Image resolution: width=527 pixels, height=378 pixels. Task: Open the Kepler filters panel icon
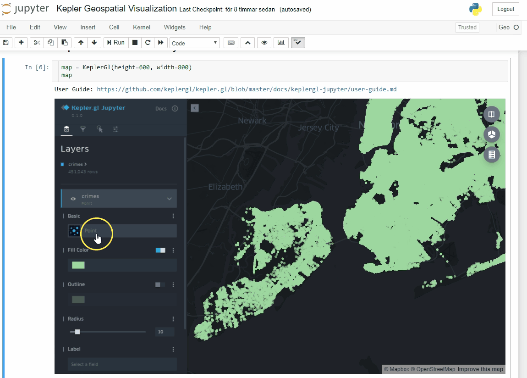click(83, 129)
